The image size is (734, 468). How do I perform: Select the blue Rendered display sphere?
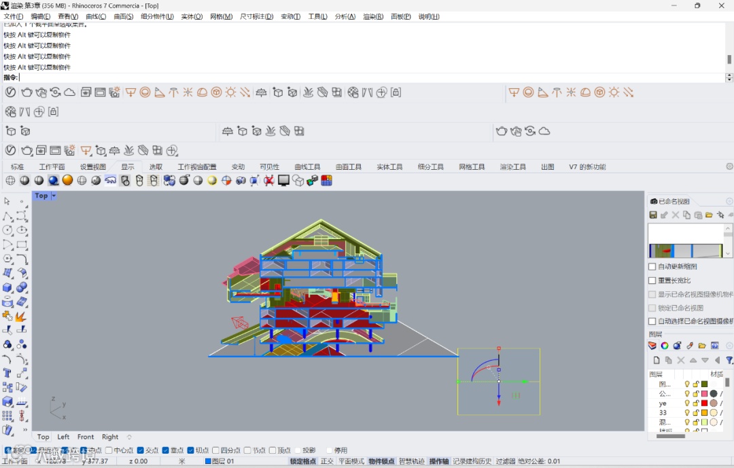coord(54,181)
